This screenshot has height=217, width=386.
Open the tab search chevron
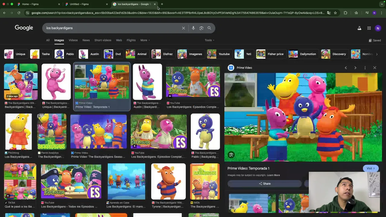(382, 4)
